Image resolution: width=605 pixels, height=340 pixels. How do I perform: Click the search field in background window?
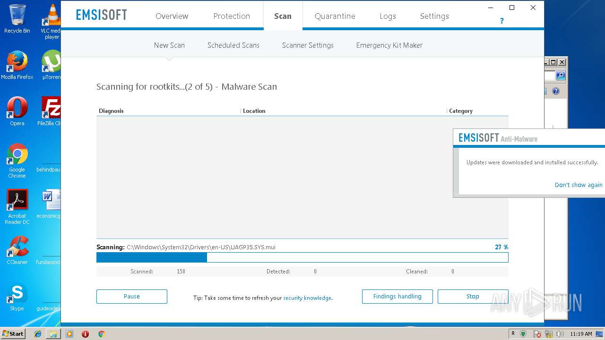tap(550, 76)
